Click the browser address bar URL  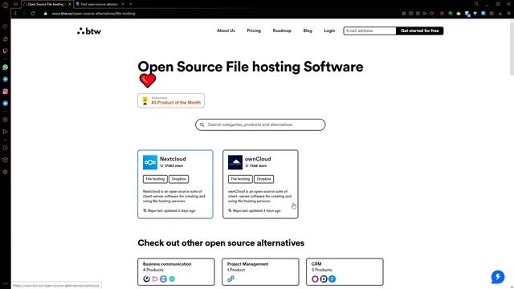point(94,14)
